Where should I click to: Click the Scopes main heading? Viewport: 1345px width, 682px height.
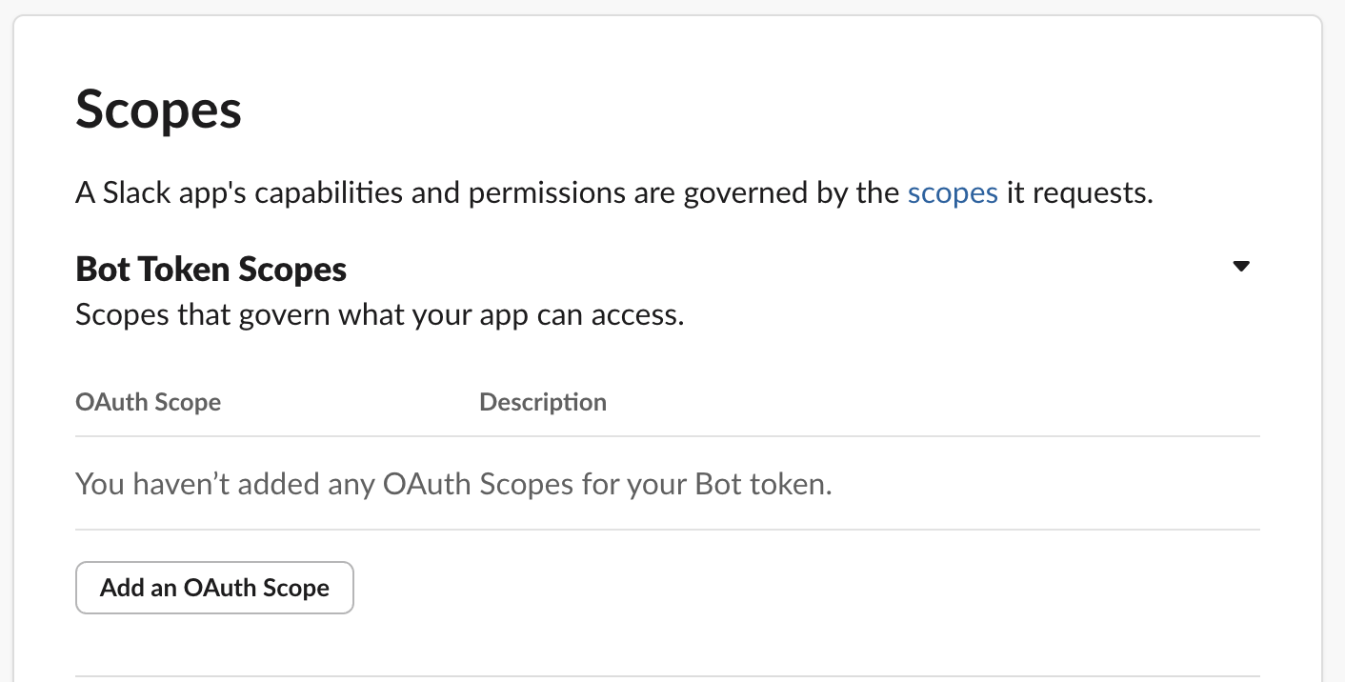[158, 110]
